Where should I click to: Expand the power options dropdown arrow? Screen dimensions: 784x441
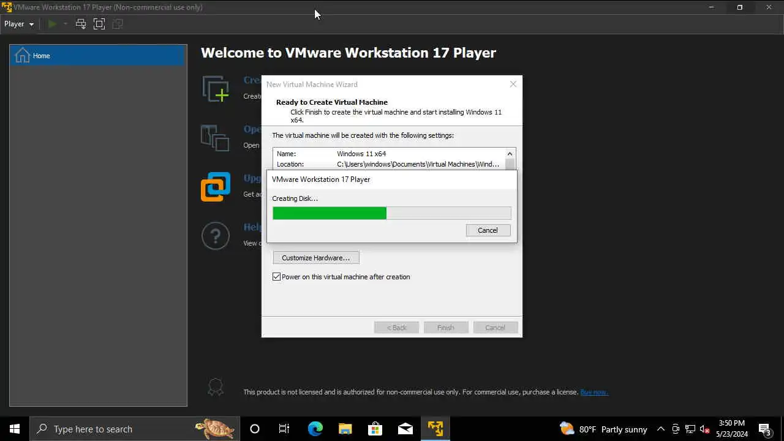(x=65, y=24)
